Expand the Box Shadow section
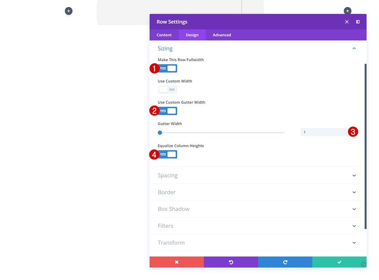379x280 pixels. tap(258, 209)
